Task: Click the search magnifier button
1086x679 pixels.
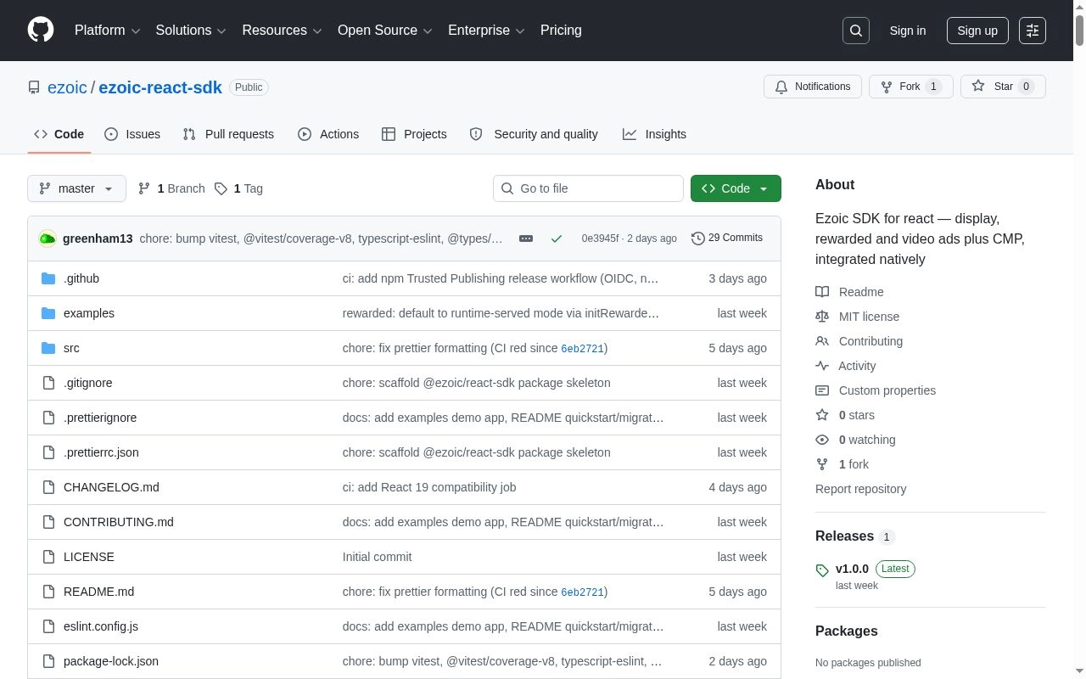Action: (x=856, y=31)
